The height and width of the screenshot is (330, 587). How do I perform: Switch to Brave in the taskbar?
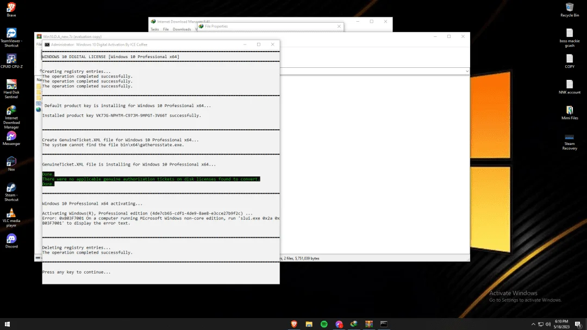coord(294,324)
